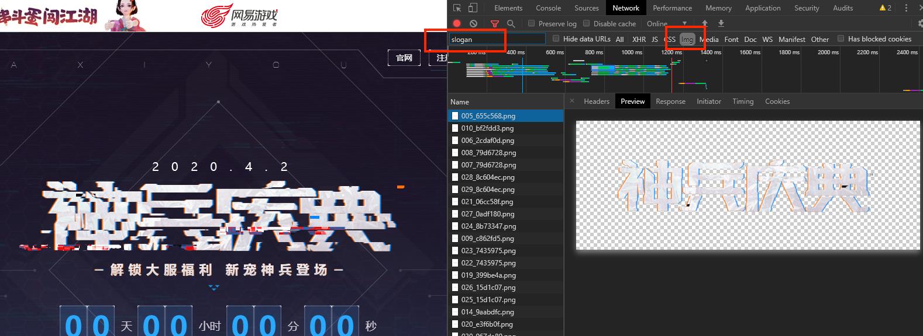Select request 009_c862fd5.png
Screen dimensions: 923x336
tap(505, 238)
